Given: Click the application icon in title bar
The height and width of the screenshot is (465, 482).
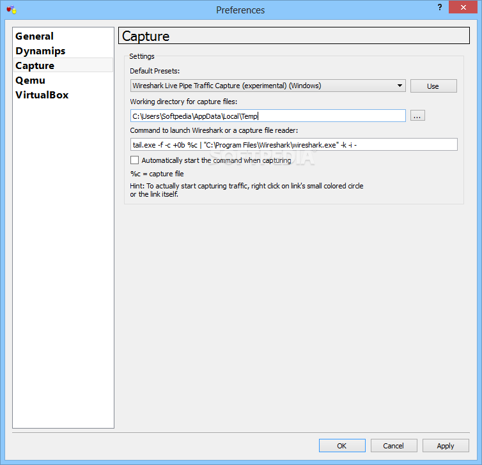Looking at the screenshot, I should coord(12,10).
